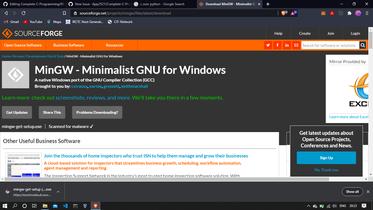Open Windows Start menu
Image resolution: width=373 pixels, height=210 pixels.
point(5,206)
